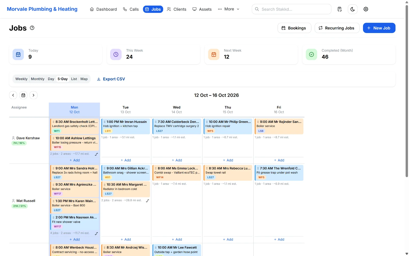Open 9:00 AM Mr Rajinder boiler service
409x256 pixels.
[279, 126]
